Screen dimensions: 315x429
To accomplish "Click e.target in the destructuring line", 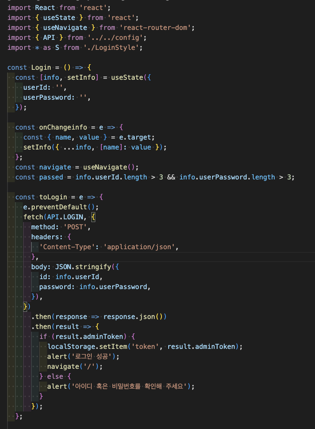I will (x=135, y=137).
